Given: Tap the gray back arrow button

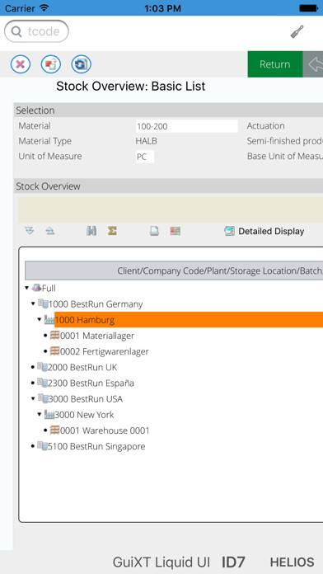Looking at the screenshot, I should (x=313, y=64).
